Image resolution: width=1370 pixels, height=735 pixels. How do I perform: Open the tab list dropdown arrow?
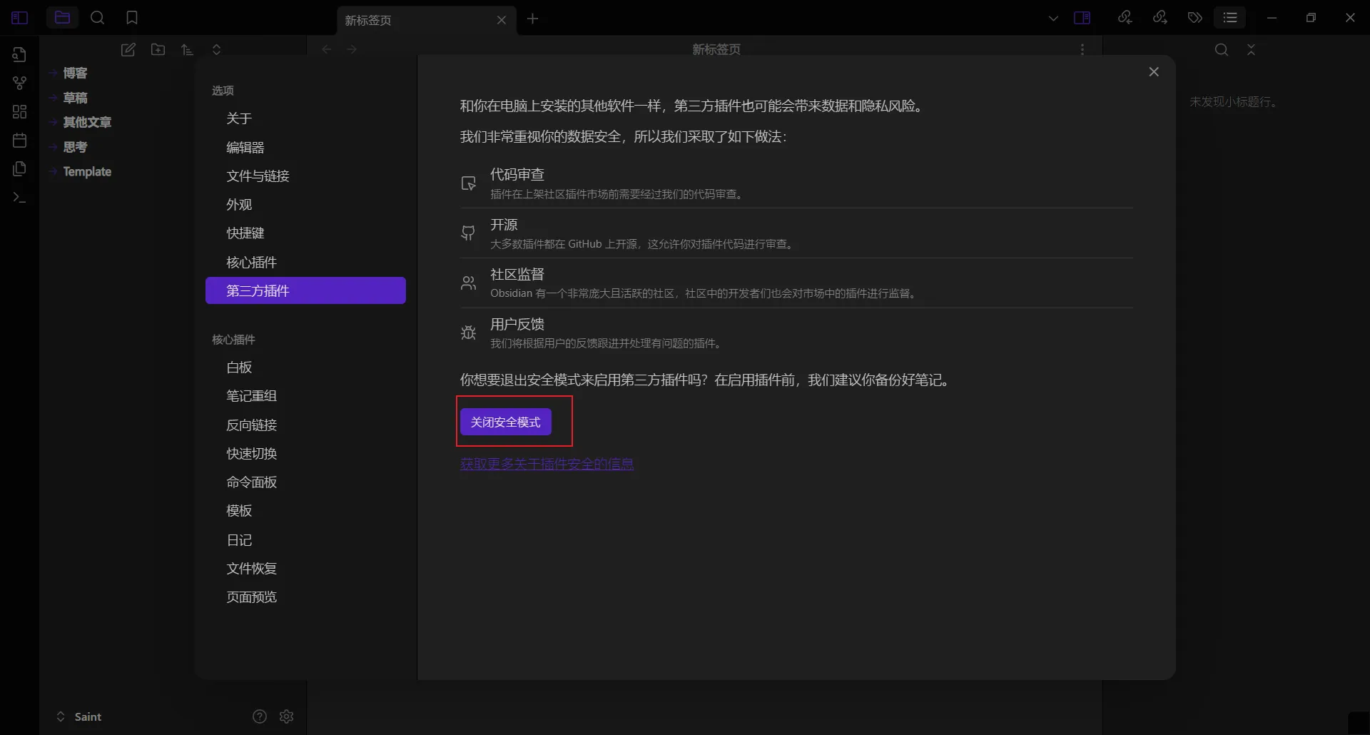pyautogui.click(x=1053, y=18)
